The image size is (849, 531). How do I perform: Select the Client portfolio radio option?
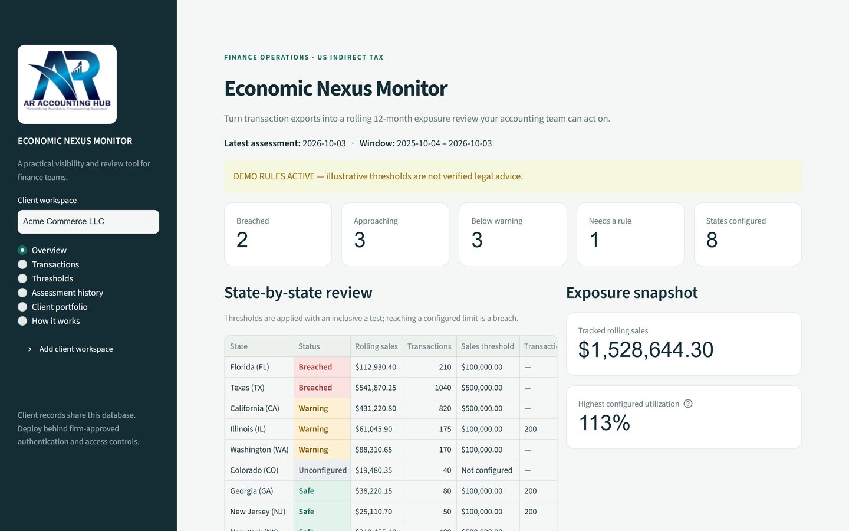tap(22, 307)
